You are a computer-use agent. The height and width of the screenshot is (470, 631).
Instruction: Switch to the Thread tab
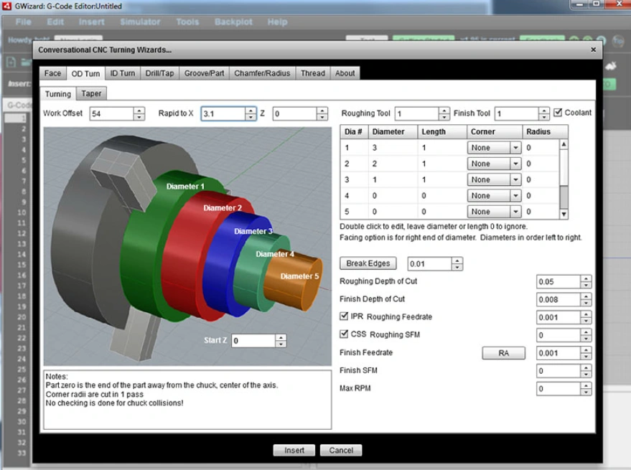(x=313, y=72)
